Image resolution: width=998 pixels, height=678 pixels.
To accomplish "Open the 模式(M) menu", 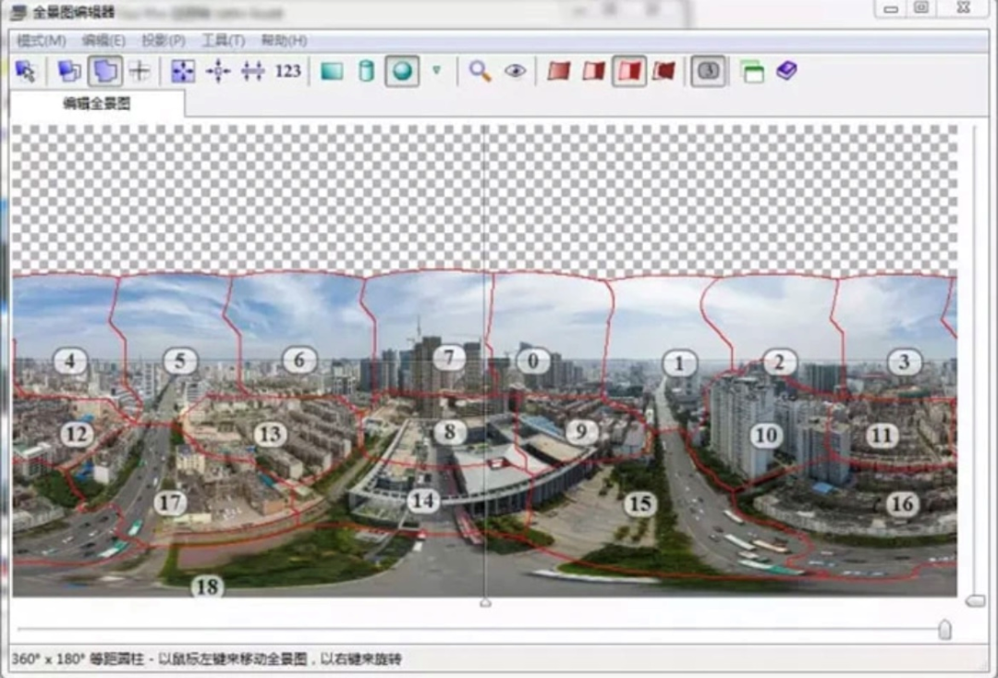I will click(42, 41).
